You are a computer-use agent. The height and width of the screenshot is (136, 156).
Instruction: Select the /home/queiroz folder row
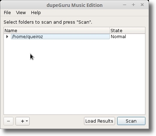60,37
